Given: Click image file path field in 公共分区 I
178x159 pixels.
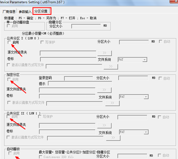Looking at the screenshot, I should [74, 66].
